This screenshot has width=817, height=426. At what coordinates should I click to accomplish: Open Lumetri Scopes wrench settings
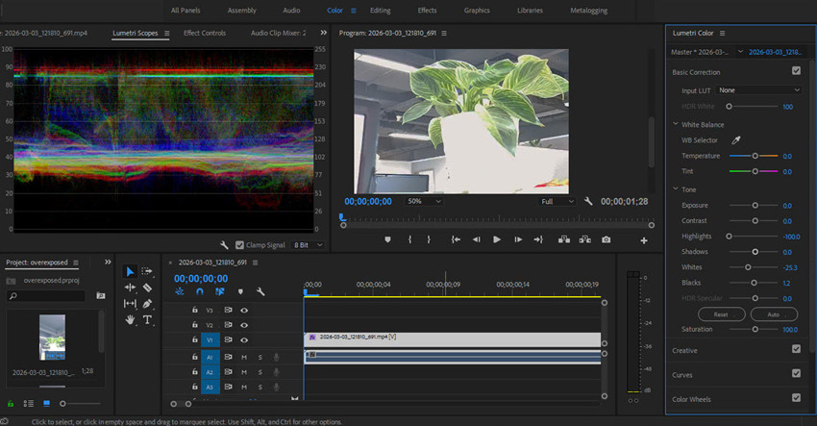click(225, 244)
